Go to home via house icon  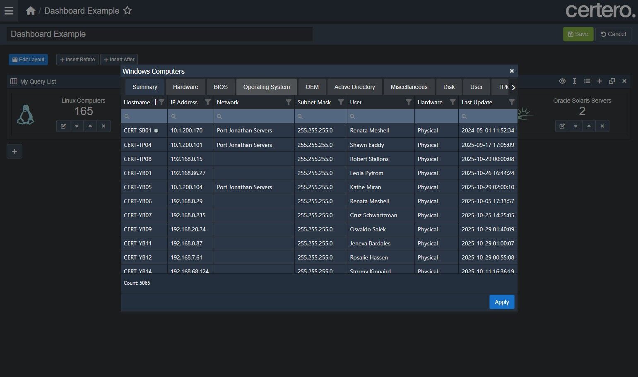[x=31, y=11]
